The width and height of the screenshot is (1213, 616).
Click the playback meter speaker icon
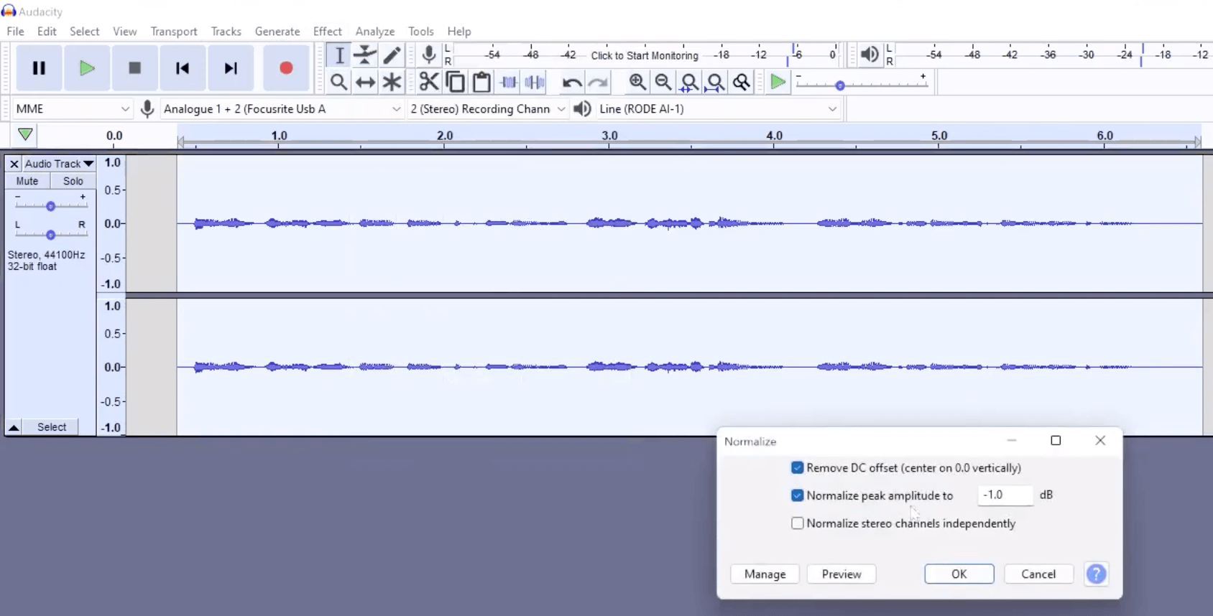pyautogui.click(x=870, y=55)
